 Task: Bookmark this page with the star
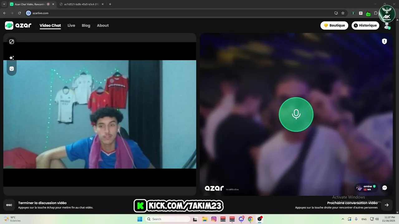pos(343,13)
